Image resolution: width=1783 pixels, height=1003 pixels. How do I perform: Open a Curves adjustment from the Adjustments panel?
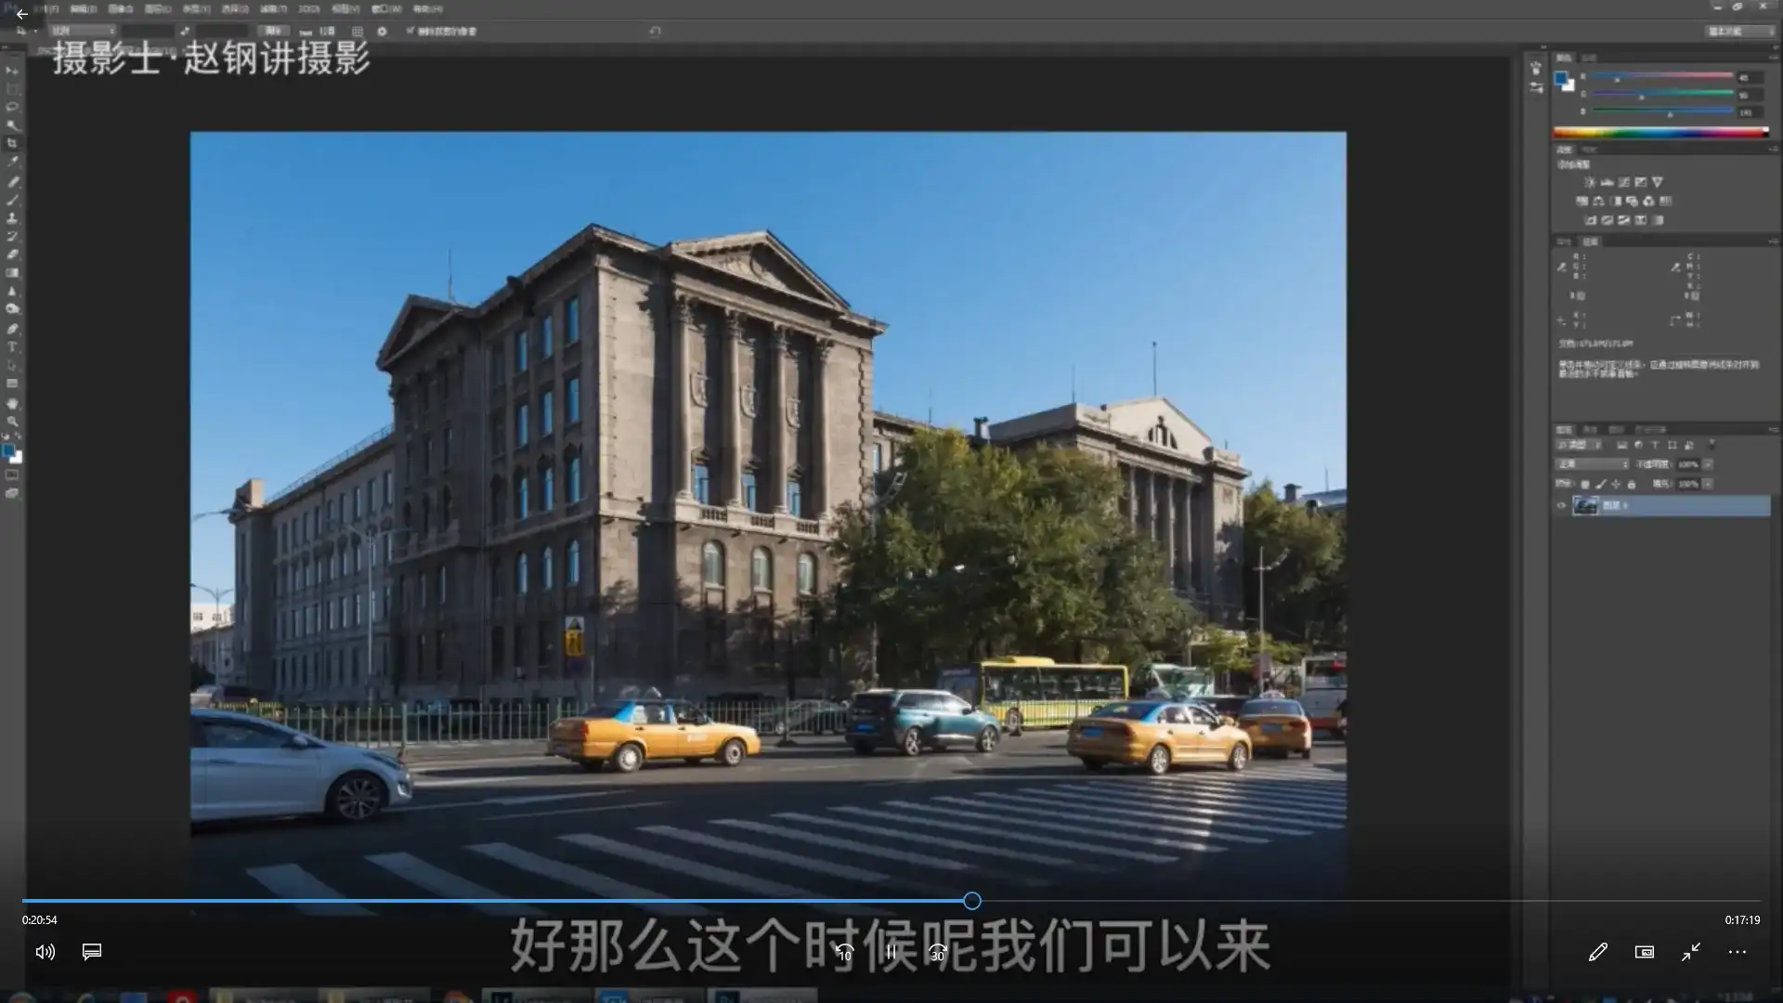tap(1624, 182)
